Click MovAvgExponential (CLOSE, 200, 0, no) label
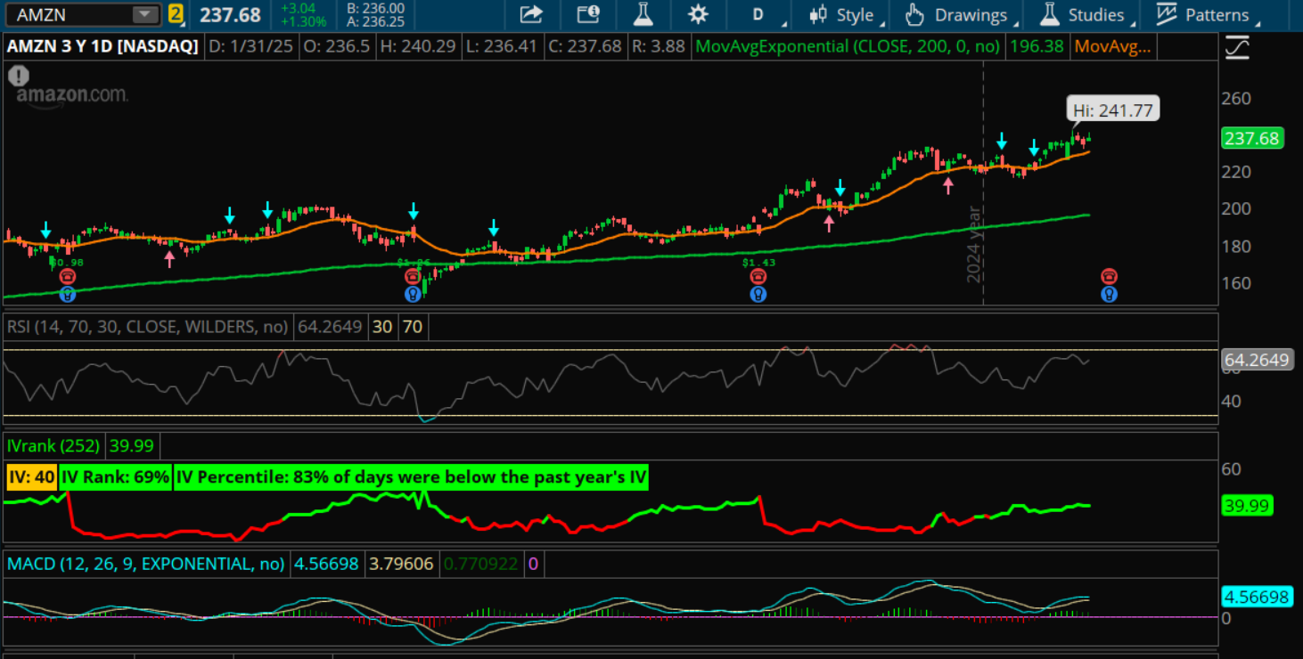The height and width of the screenshot is (659, 1303). [847, 46]
